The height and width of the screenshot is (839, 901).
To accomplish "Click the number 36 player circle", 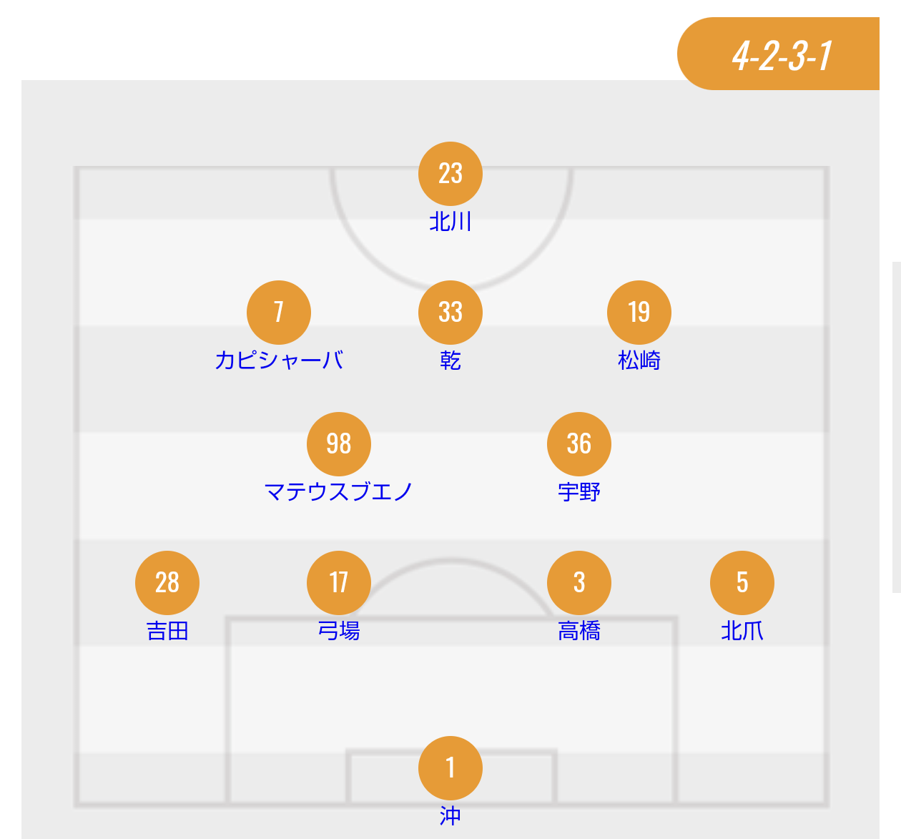I will pyautogui.click(x=579, y=444).
